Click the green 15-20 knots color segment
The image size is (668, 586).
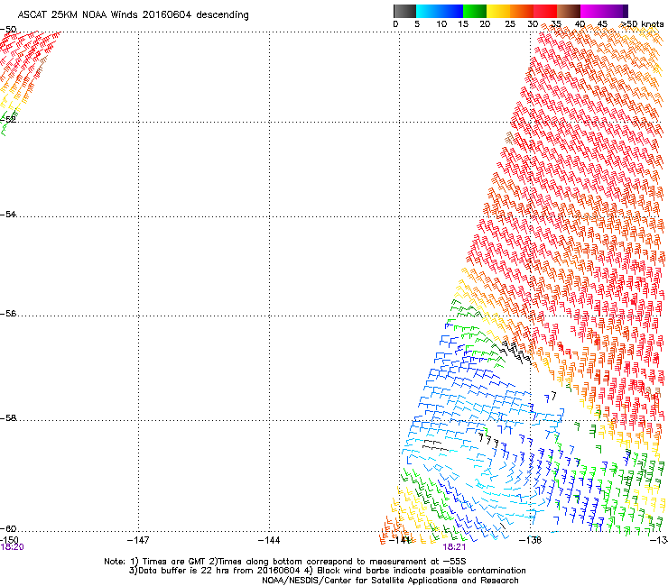(x=475, y=11)
